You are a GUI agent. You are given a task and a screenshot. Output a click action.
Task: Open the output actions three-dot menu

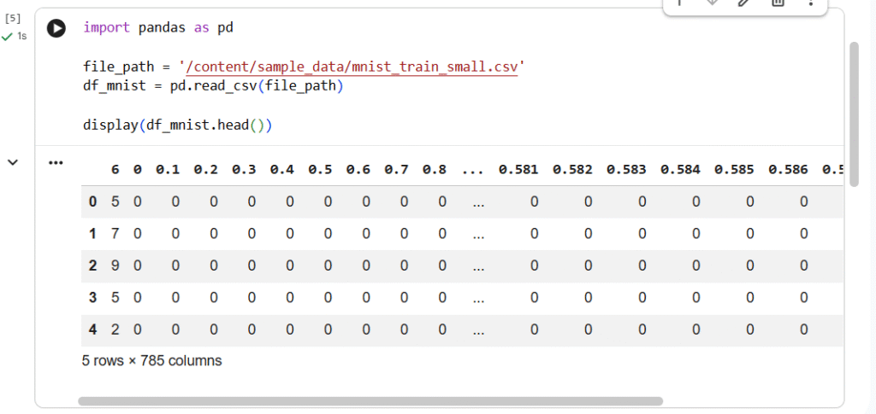56,162
